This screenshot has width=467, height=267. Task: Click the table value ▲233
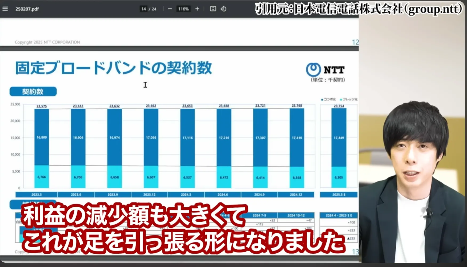pyautogui.click(x=351, y=238)
